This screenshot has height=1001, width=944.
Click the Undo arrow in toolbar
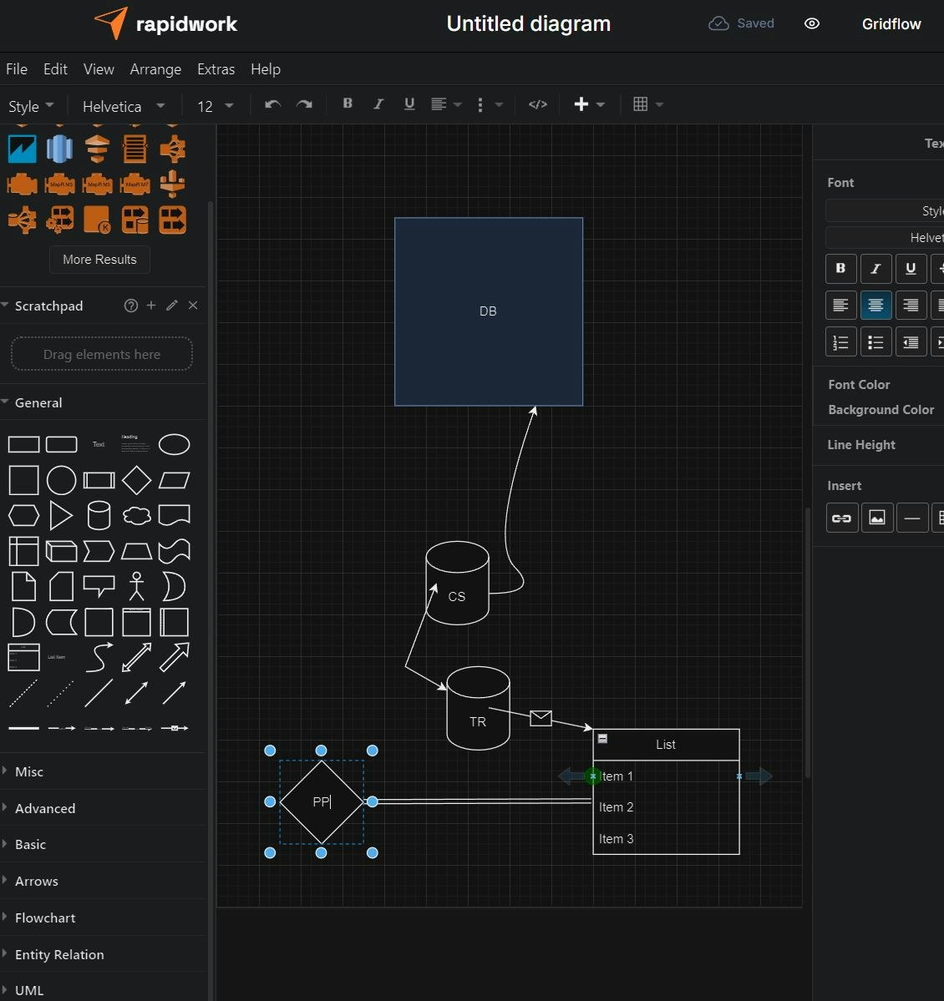pos(272,104)
